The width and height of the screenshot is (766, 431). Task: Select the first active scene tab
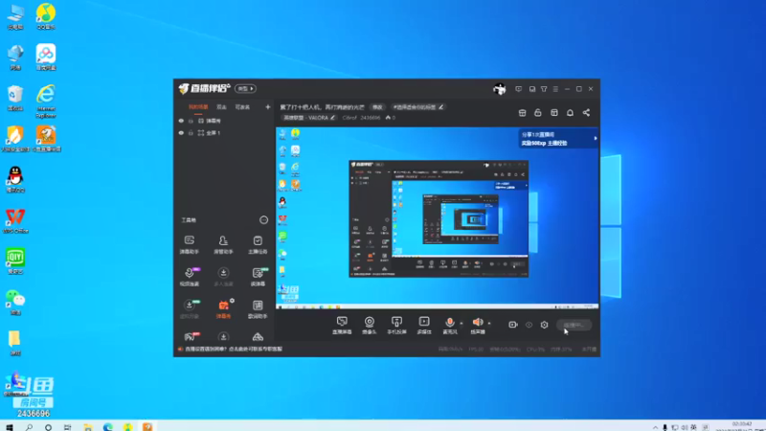pos(198,107)
